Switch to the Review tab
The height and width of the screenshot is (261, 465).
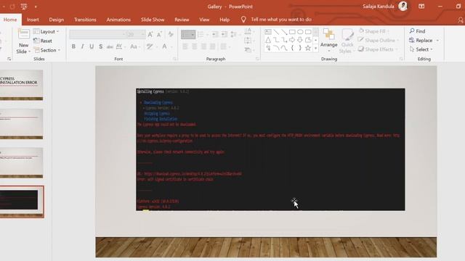coord(182,20)
